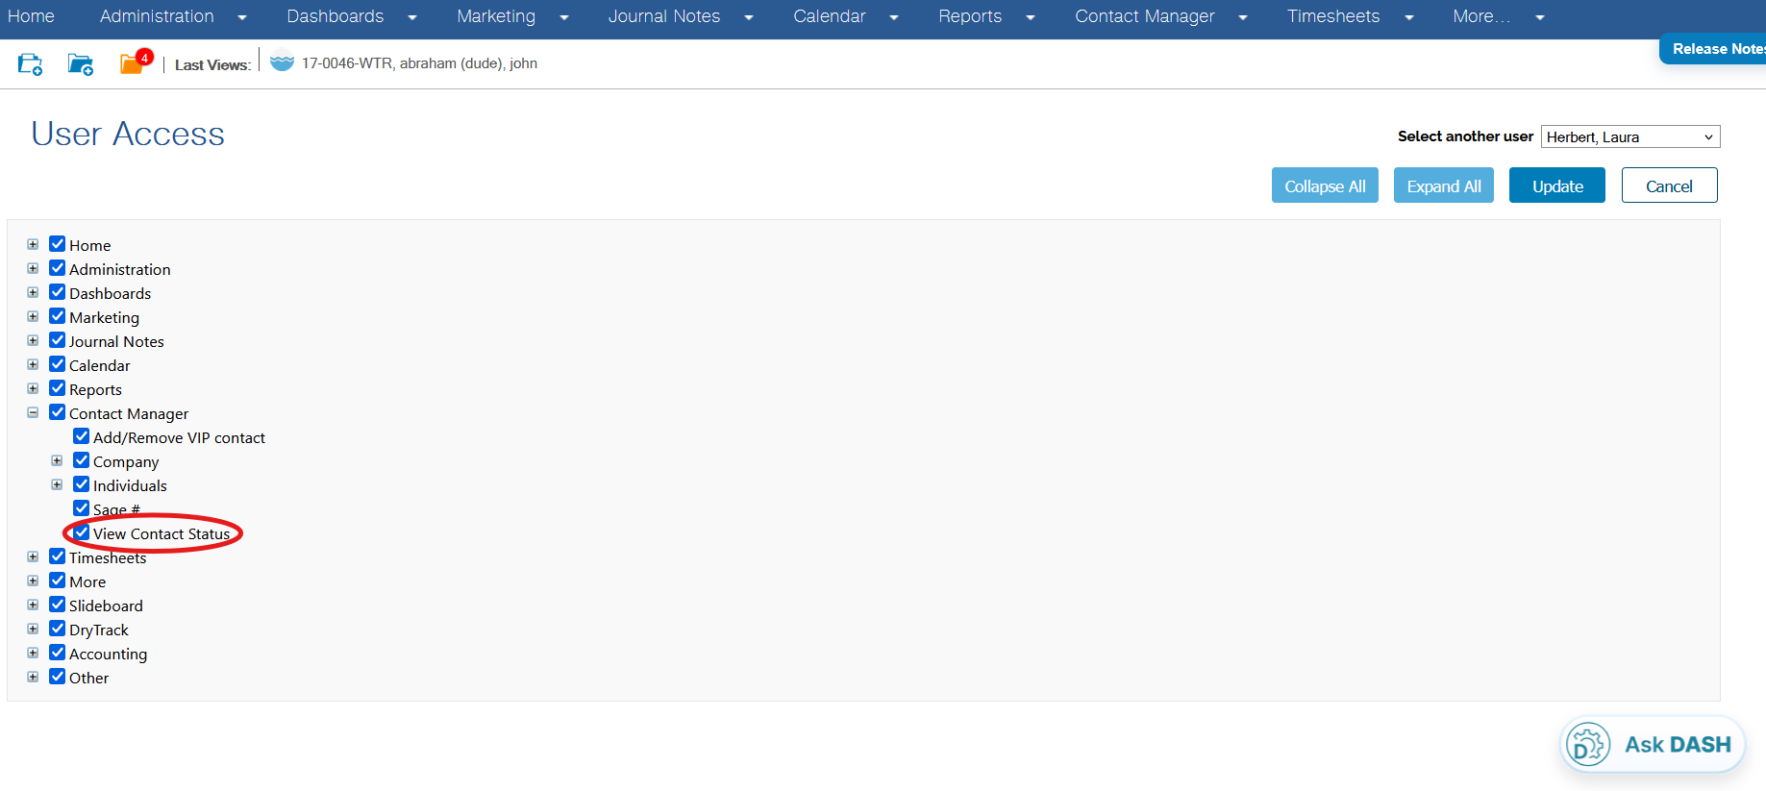
Task: Toggle the More tree checkbox
Action: pos(58,581)
